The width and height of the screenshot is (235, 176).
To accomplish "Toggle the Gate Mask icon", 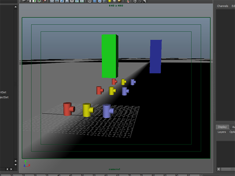I will (67, 1).
